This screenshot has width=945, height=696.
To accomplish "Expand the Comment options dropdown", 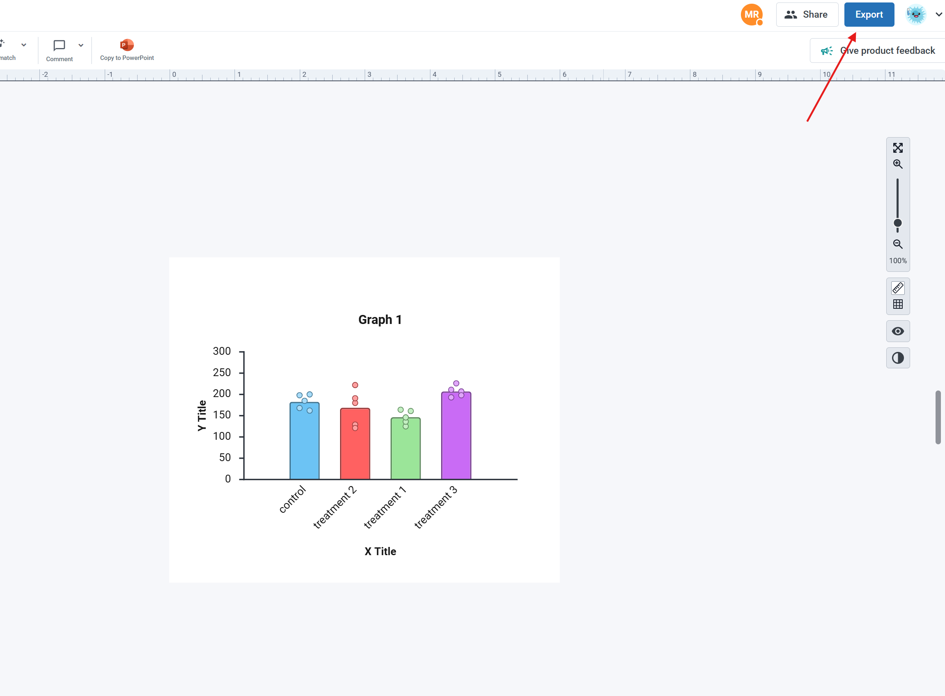I will click(80, 45).
